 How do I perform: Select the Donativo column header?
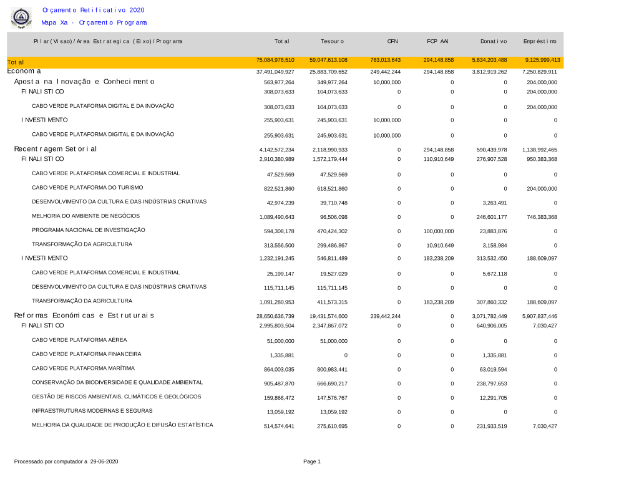[x=492, y=41]
